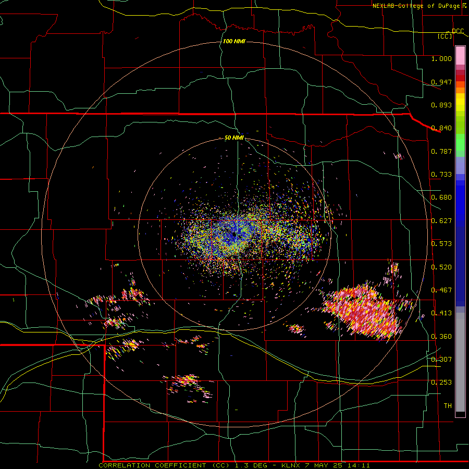Screen dimensions: 469x469
Task: Click the 0.840 scale value
Action: tap(441, 128)
